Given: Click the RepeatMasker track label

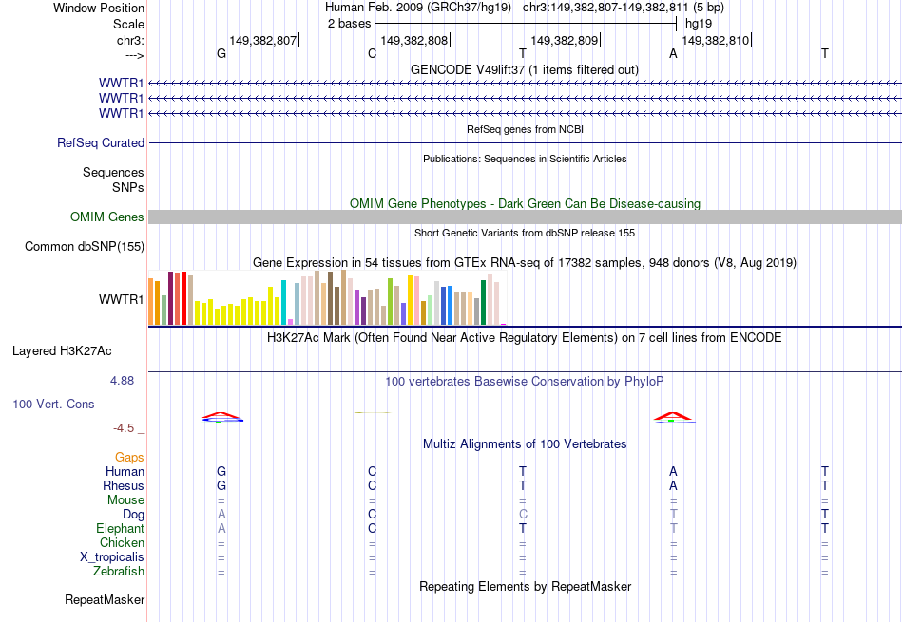Looking at the screenshot, I should [x=105, y=599].
